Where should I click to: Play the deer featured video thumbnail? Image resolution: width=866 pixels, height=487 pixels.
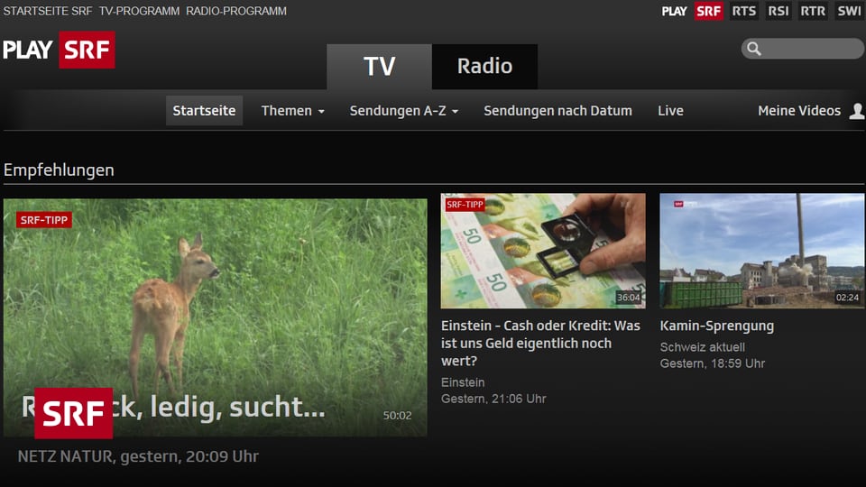point(216,317)
